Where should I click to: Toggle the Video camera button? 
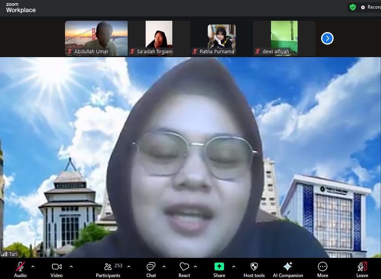click(57, 267)
